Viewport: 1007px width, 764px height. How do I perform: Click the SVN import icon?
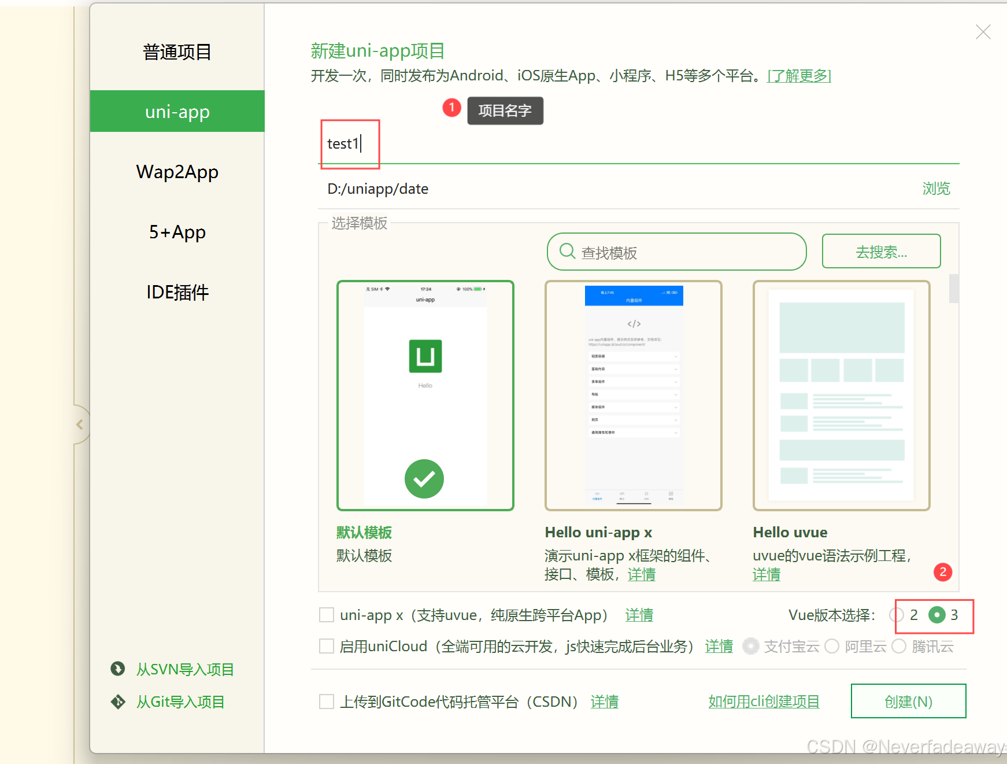point(118,669)
